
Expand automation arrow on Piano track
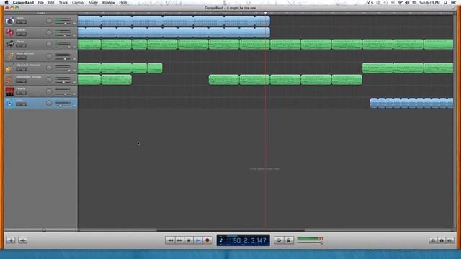(x=74, y=47)
